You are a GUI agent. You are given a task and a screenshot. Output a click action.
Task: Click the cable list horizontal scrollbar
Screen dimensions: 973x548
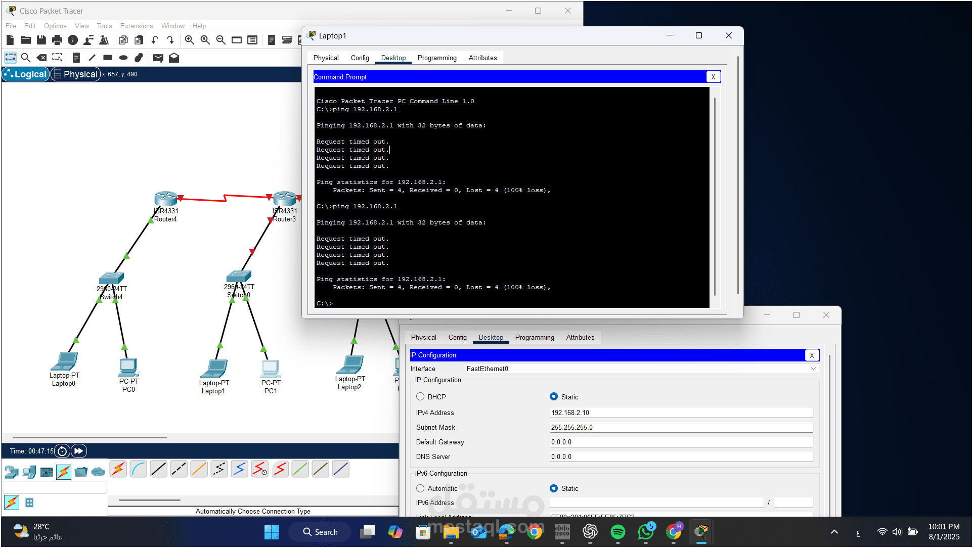pyautogui.click(x=150, y=500)
